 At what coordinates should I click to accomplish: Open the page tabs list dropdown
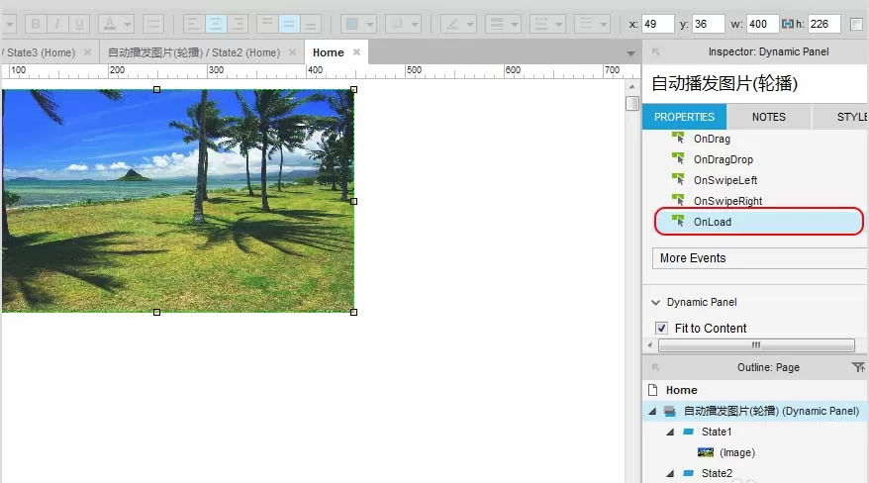click(x=630, y=53)
